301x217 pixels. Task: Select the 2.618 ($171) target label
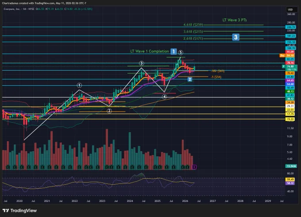193,38
